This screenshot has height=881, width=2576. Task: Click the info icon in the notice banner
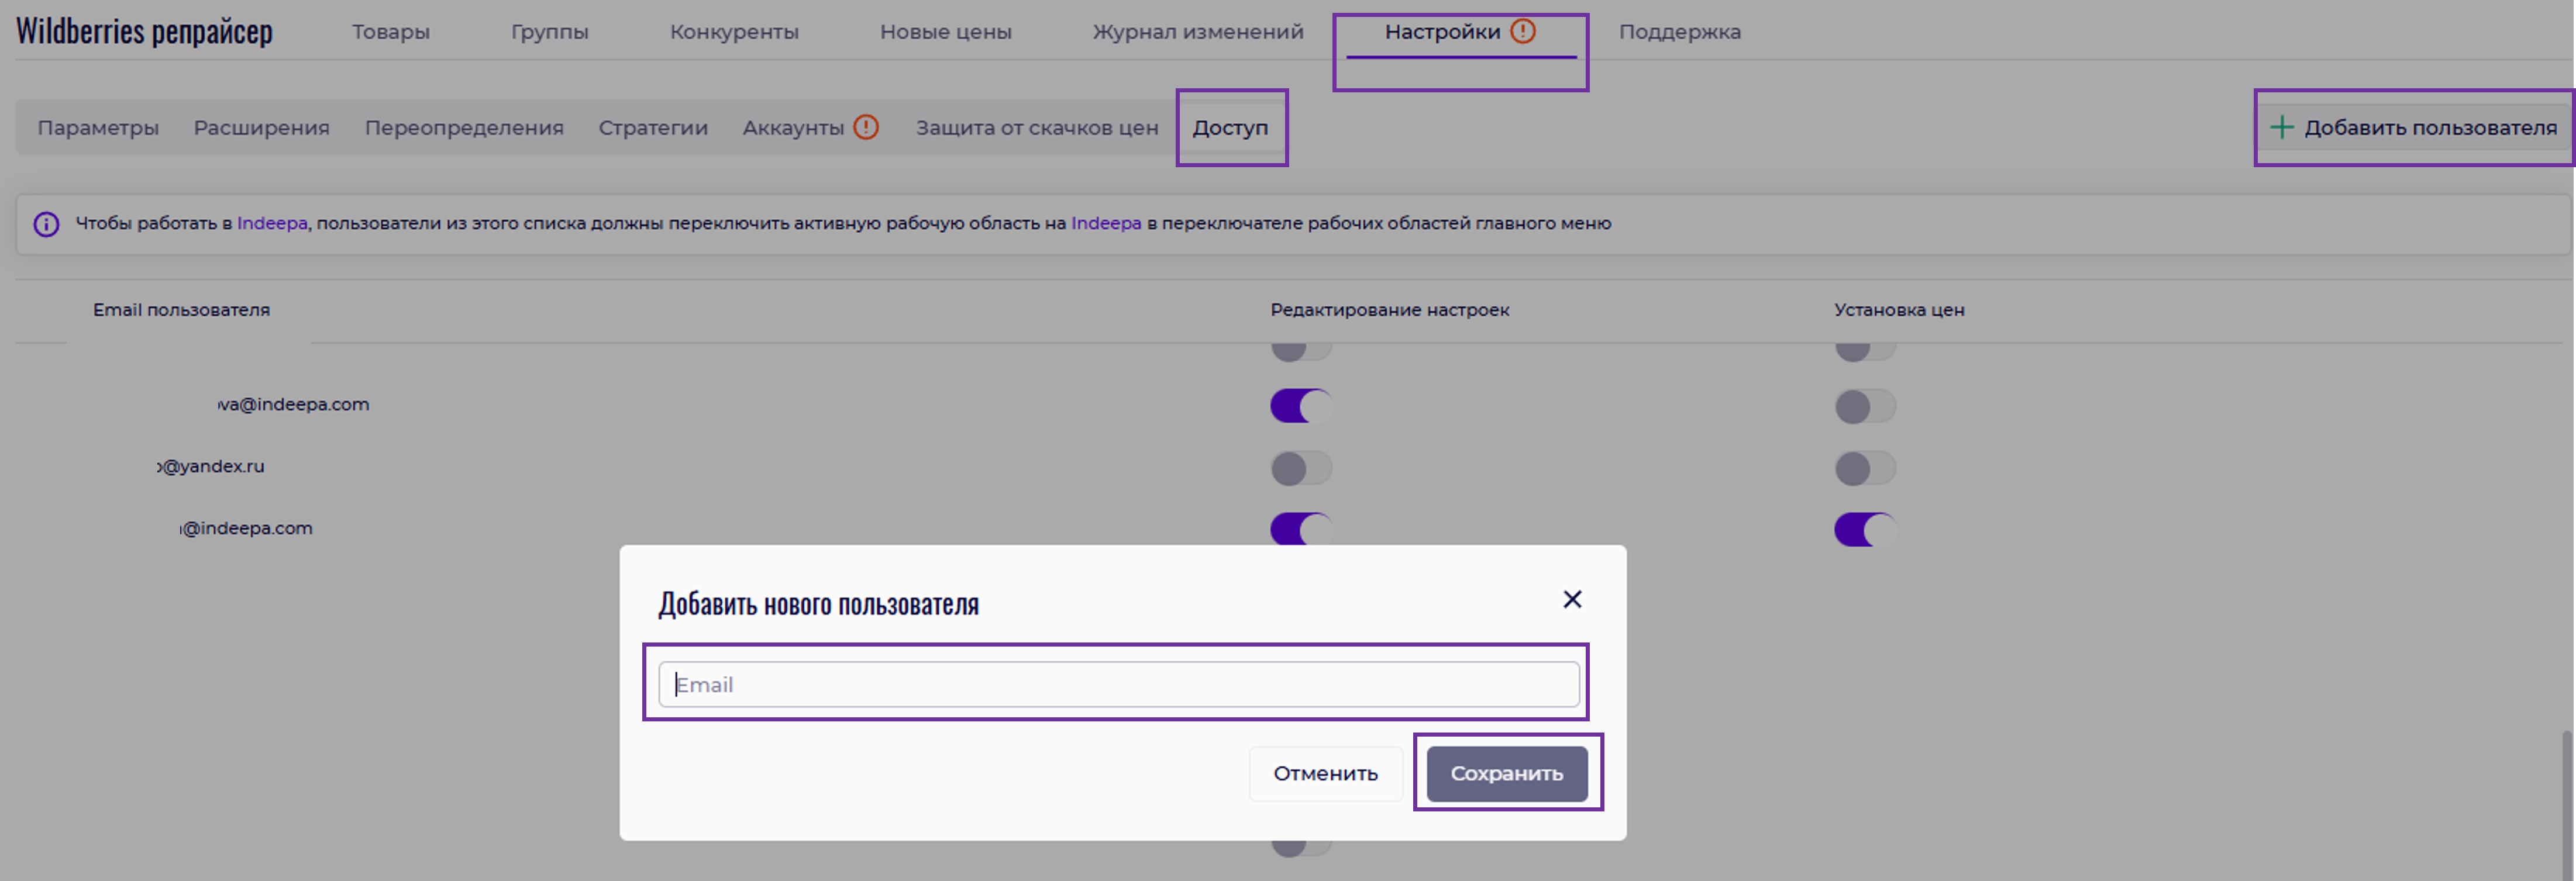[46, 224]
